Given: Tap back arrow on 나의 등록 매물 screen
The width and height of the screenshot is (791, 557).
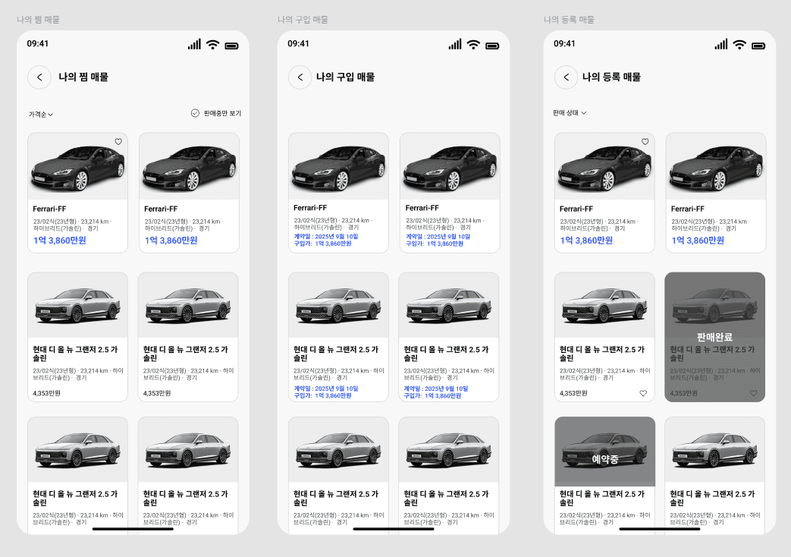Looking at the screenshot, I should coord(567,77).
